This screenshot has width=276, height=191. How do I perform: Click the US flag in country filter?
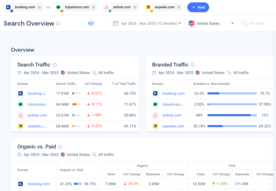point(192,23)
